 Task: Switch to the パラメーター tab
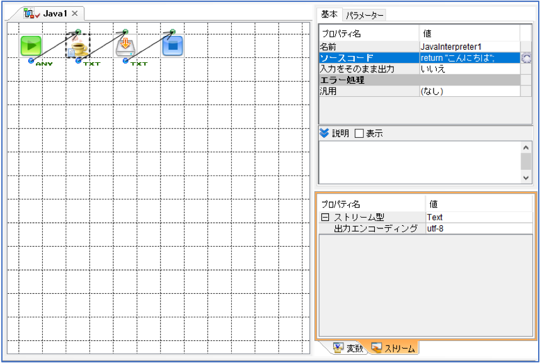pyautogui.click(x=364, y=15)
